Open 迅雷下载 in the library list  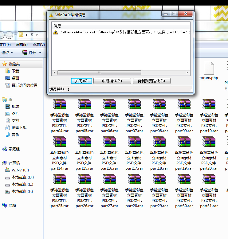click(19, 128)
